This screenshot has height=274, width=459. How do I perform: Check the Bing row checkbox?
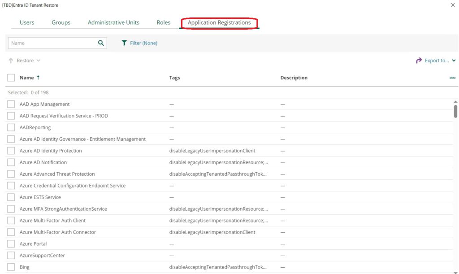pyautogui.click(x=11, y=267)
